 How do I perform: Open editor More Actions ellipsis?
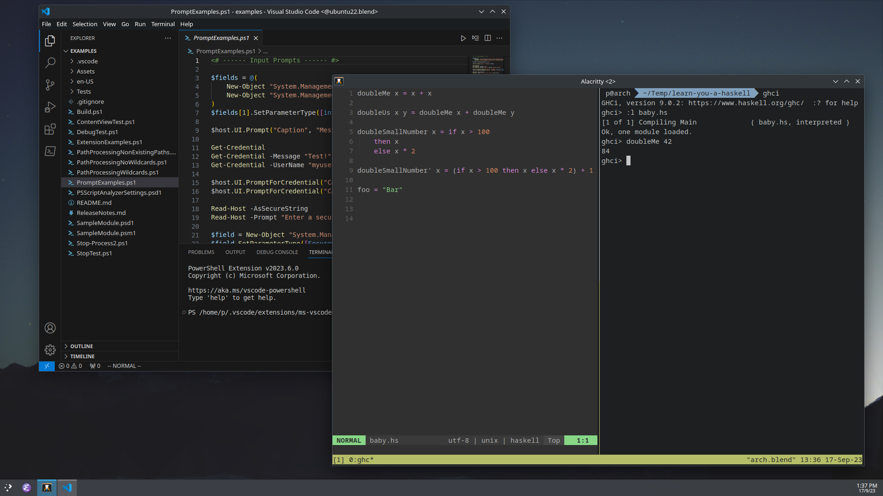click(499, 38)
